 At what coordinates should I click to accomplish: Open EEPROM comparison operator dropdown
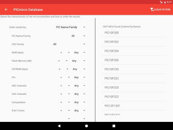[64, 69]
